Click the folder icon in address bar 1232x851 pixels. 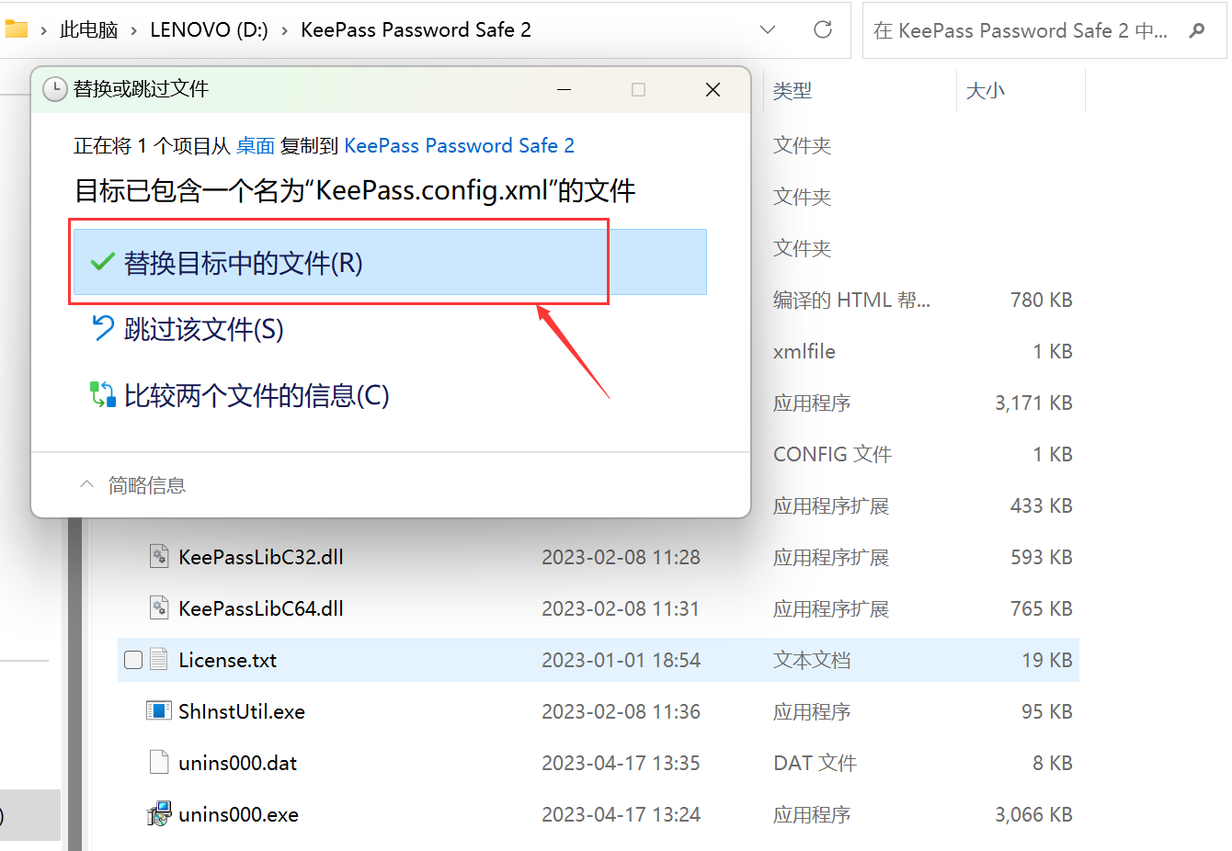pyautogui.click(x=16, y=28)
